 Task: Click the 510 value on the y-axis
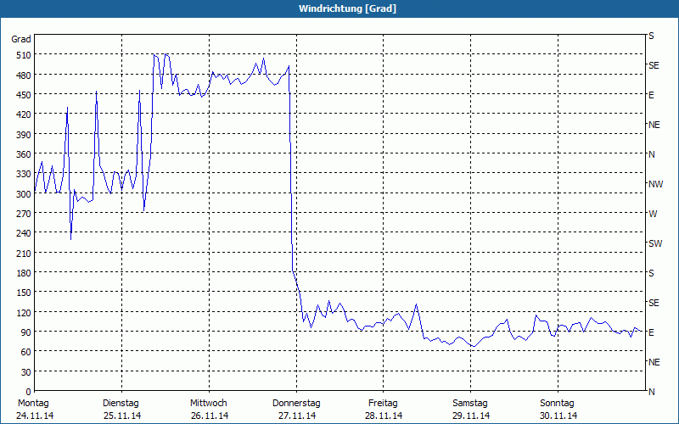pyautogui.click(x=22, y=55)
